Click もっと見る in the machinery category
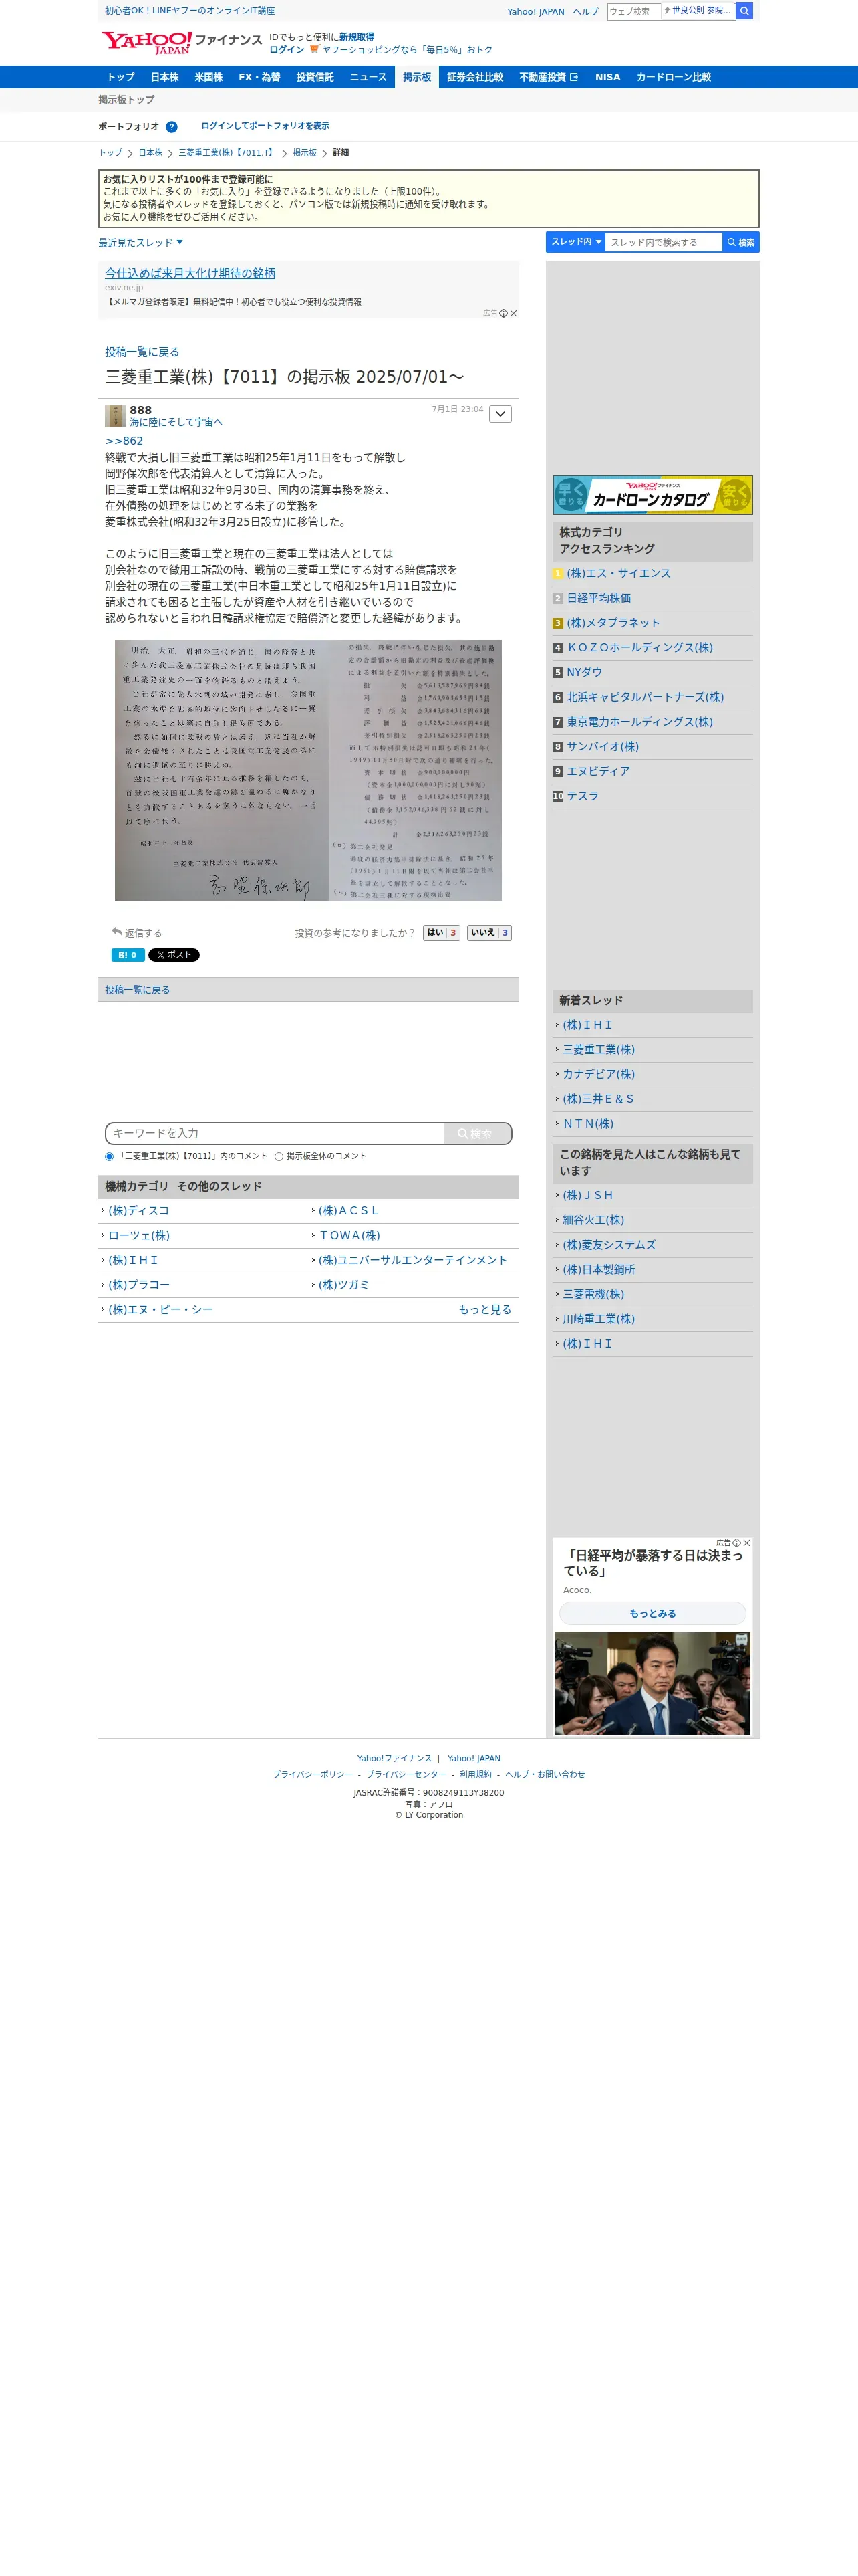This screenshot has height=2576, width=858. coord(484,1309)
